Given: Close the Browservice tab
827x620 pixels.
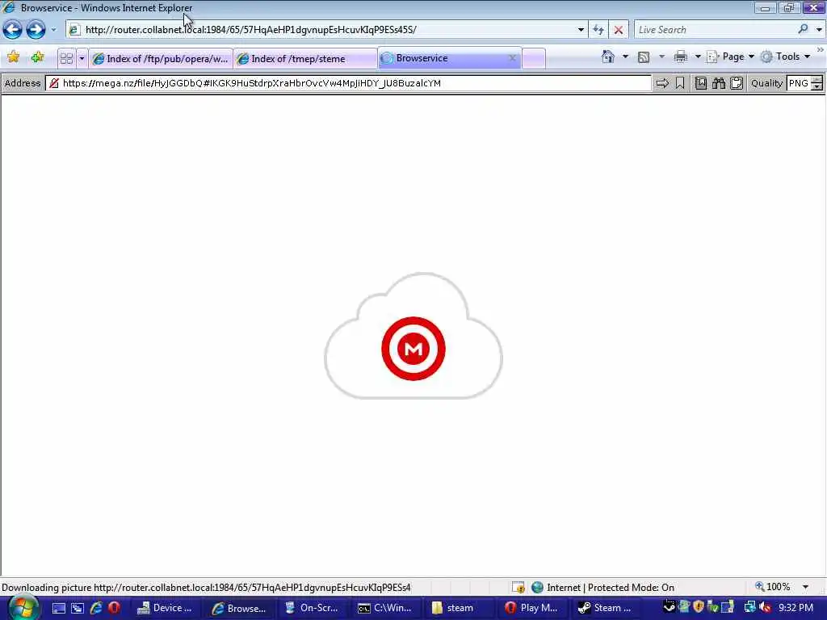Looking at the screenshot, I should click(512, 58).
